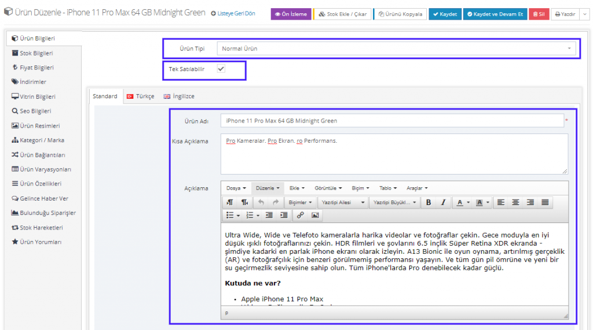This screenshot has width=593, height=330.
Task: Open the Biçimler formats dropdown
Action: coord(301,202)
